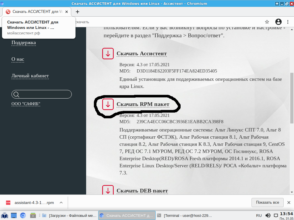Click the display icon in system tray
The image size is (294, 220).
[x=276, y=215]
